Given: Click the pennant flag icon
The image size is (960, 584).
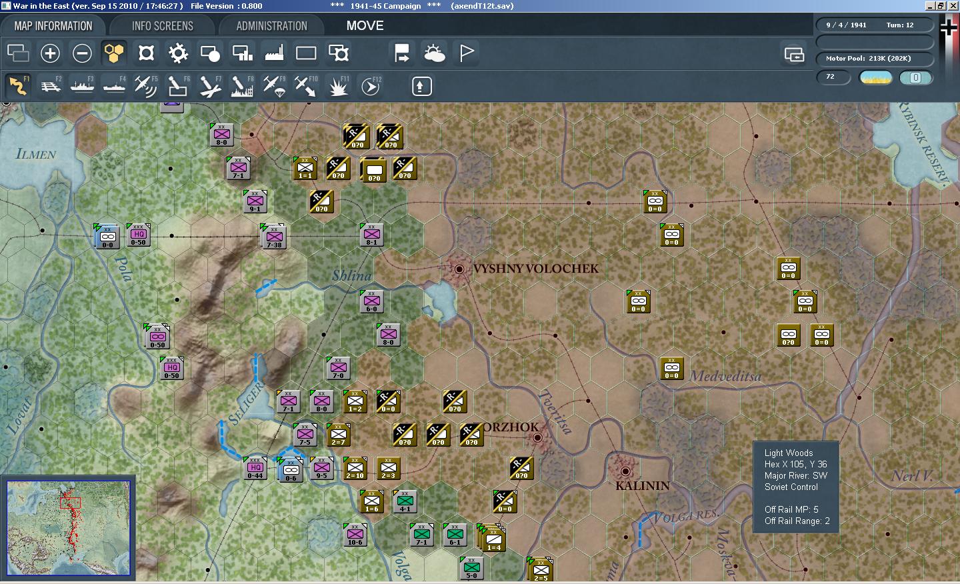Looking at the screenshot, I should click(466, 53).
